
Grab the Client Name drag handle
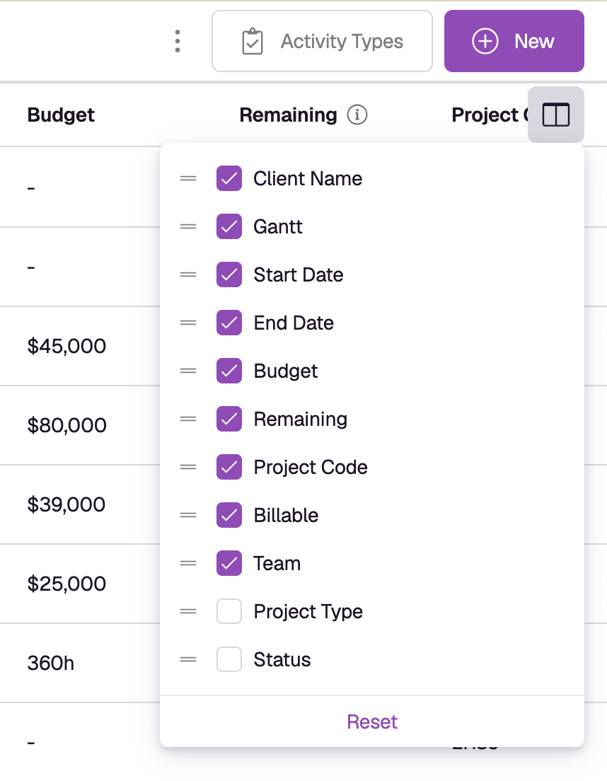point(188,178)
